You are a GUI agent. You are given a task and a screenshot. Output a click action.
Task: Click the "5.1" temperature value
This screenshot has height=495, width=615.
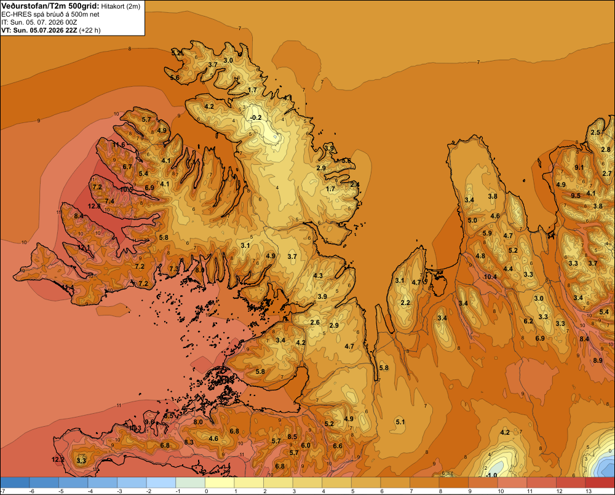point(400,422)
